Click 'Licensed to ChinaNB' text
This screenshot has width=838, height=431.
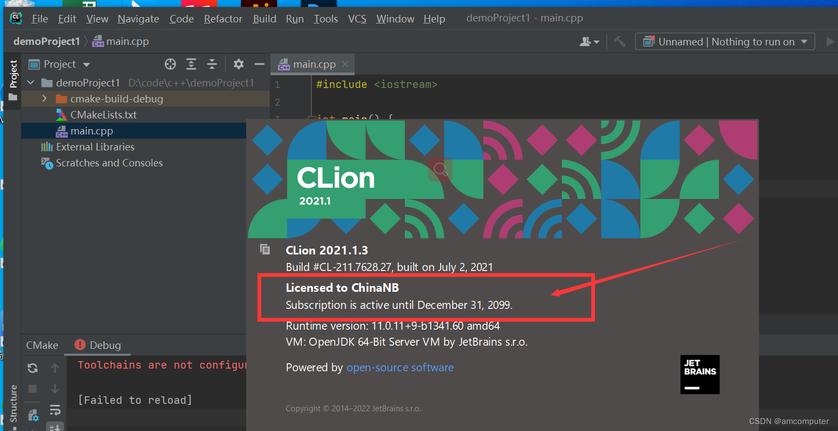(342, 288)
